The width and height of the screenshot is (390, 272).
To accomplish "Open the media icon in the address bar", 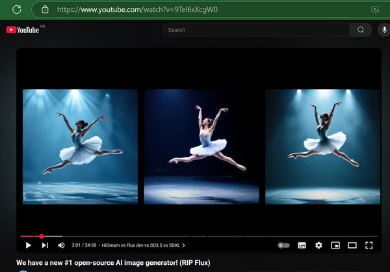I will 375,10.
